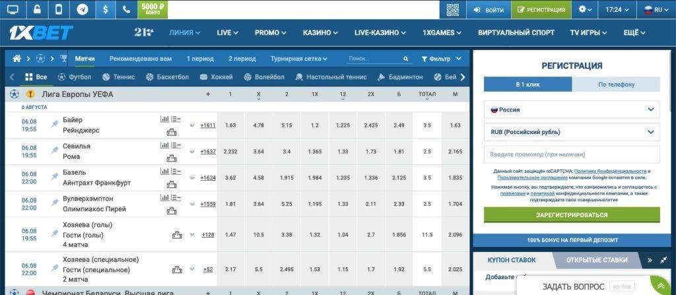Select the 2 период tab
This screenshot has height=295, width=676.
(x=242, y=59)
